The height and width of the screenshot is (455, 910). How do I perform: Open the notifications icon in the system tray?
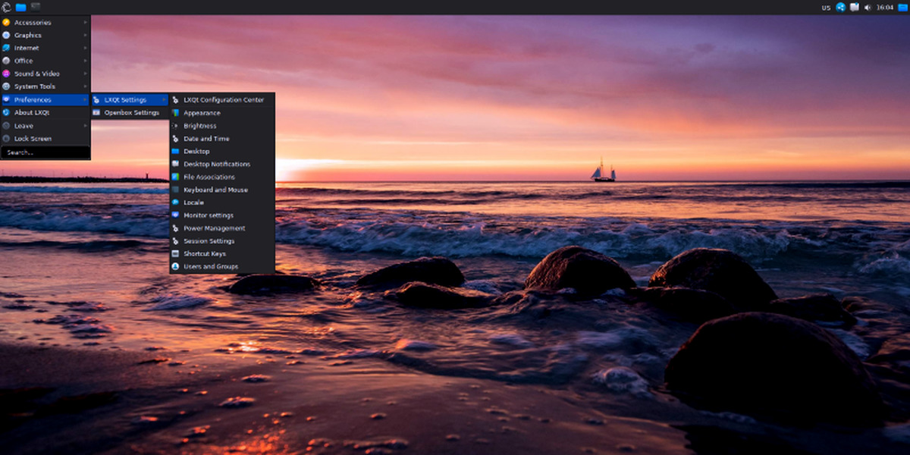(855, 7)
